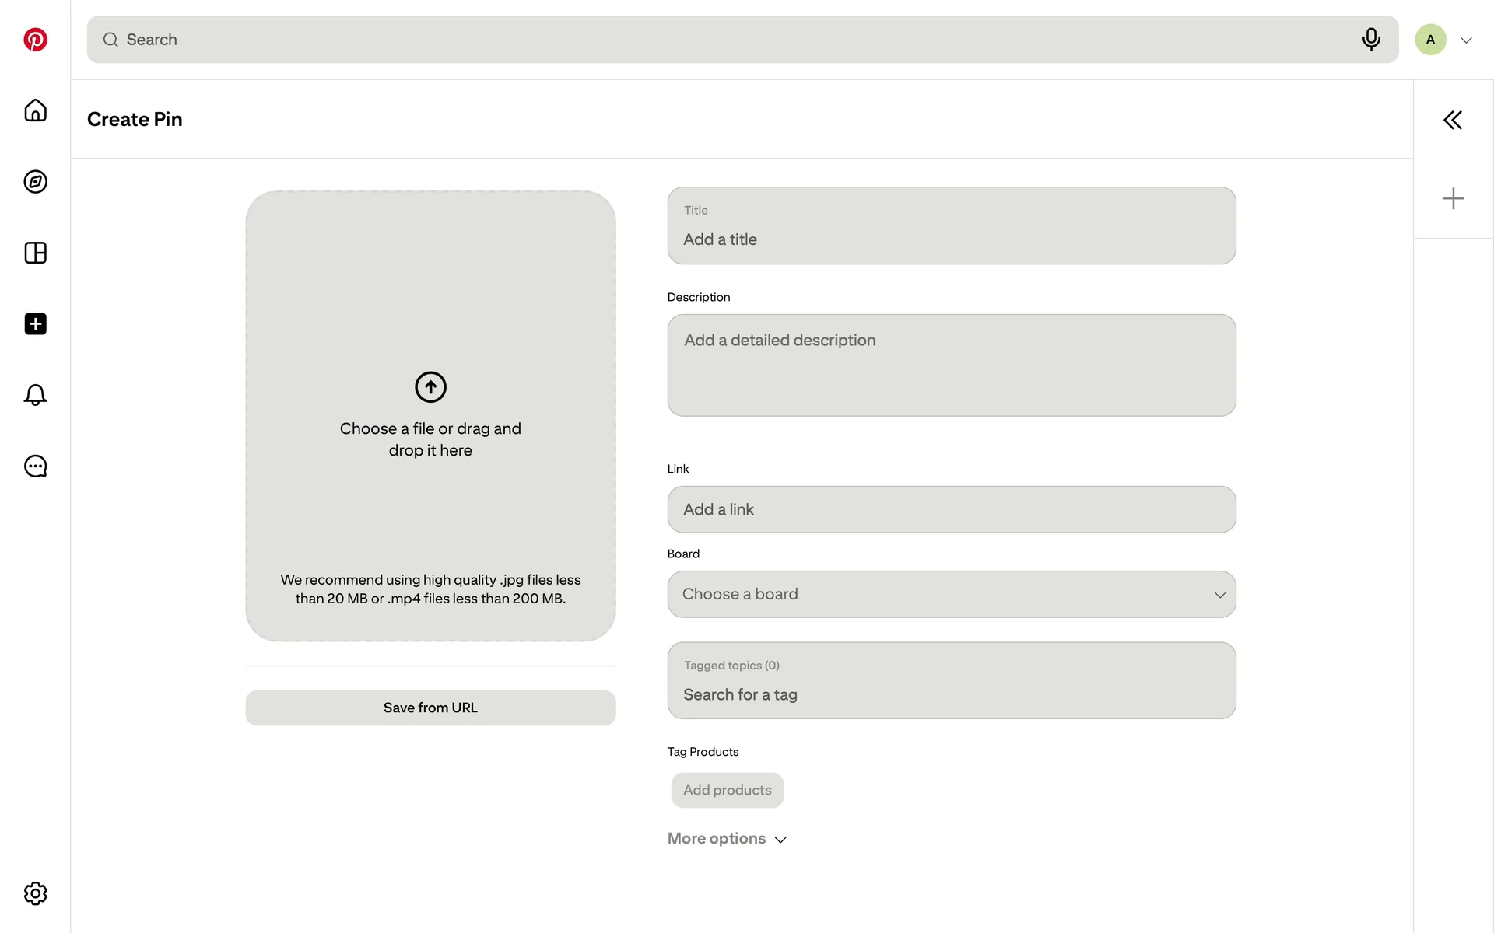The height and width of the screenshot is (933, 1494).
Task: Open the Explore compass icon
Action: click(35, 182)
